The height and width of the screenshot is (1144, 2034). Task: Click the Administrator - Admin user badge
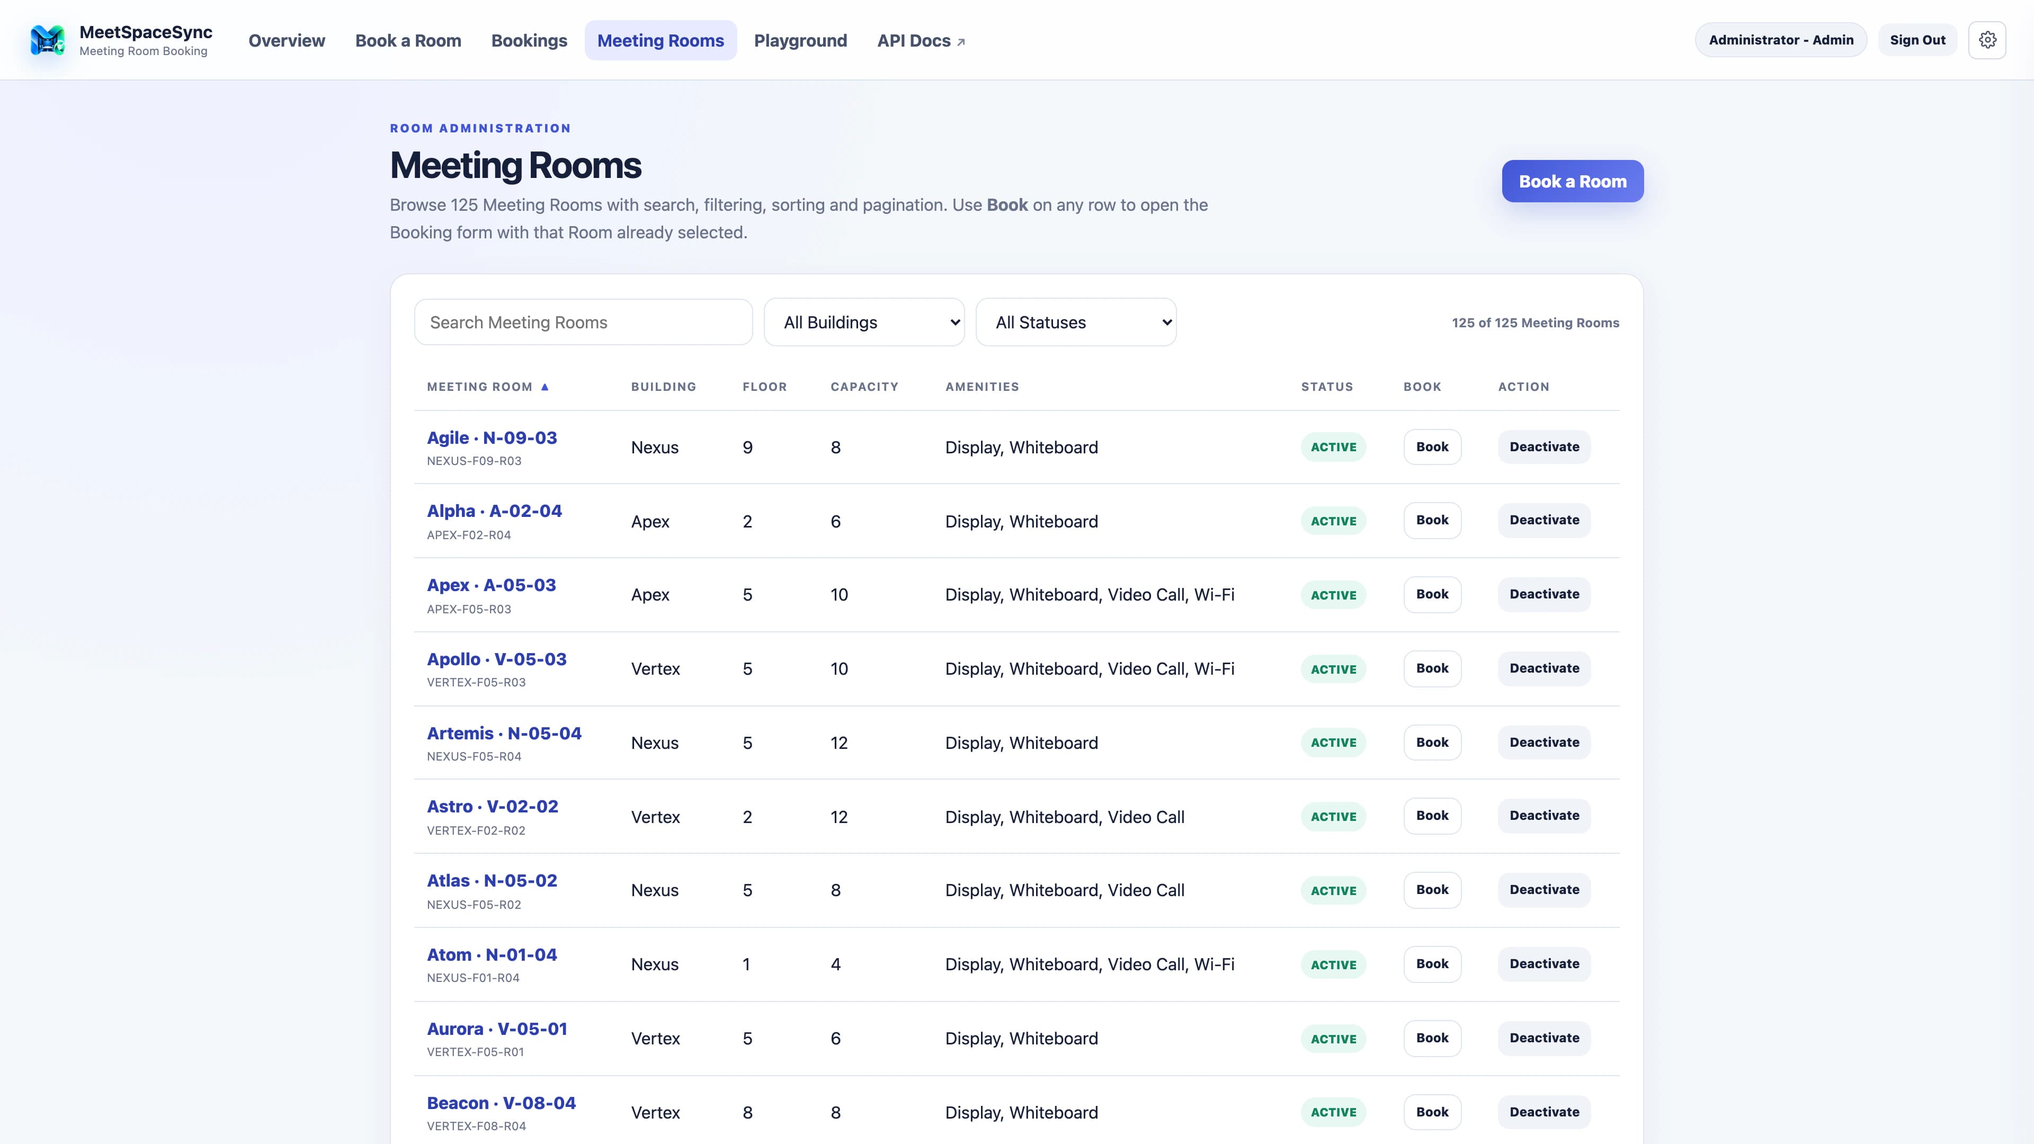click(1781, 40)
